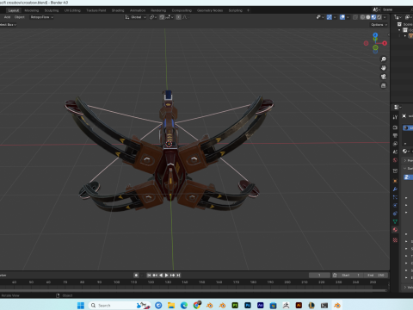Expand the sidebar with small arrow near gizmo
Viewport: 413px width, 310px height.
[389, 34]
